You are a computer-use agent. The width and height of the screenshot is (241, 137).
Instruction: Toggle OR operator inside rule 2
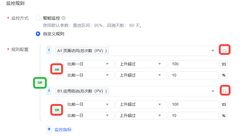(x=57, y=110)
